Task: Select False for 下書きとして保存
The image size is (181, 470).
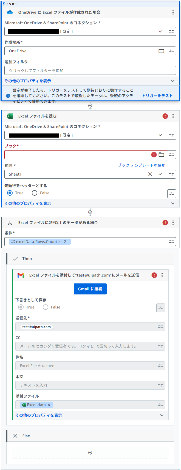Action: coord(46,307)
